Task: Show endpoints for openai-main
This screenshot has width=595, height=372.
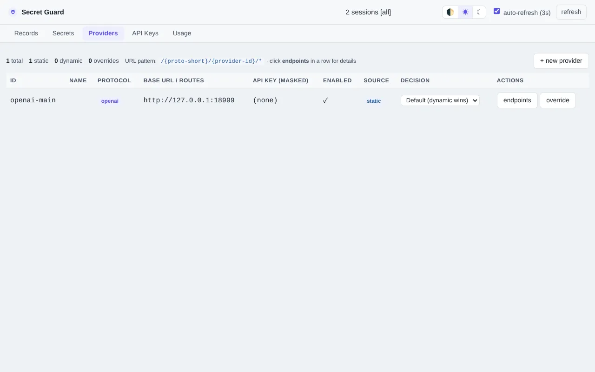Action: click(517, 100)
